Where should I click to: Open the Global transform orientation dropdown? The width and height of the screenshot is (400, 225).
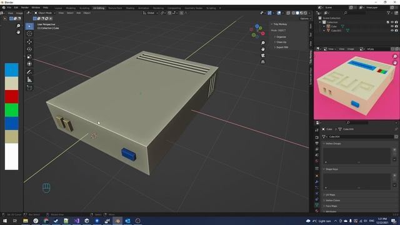[151, 12]
